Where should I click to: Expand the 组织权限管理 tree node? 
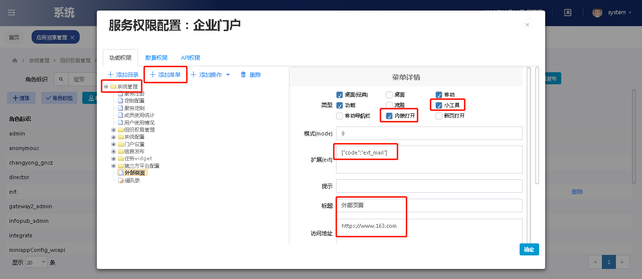[113, 130]
